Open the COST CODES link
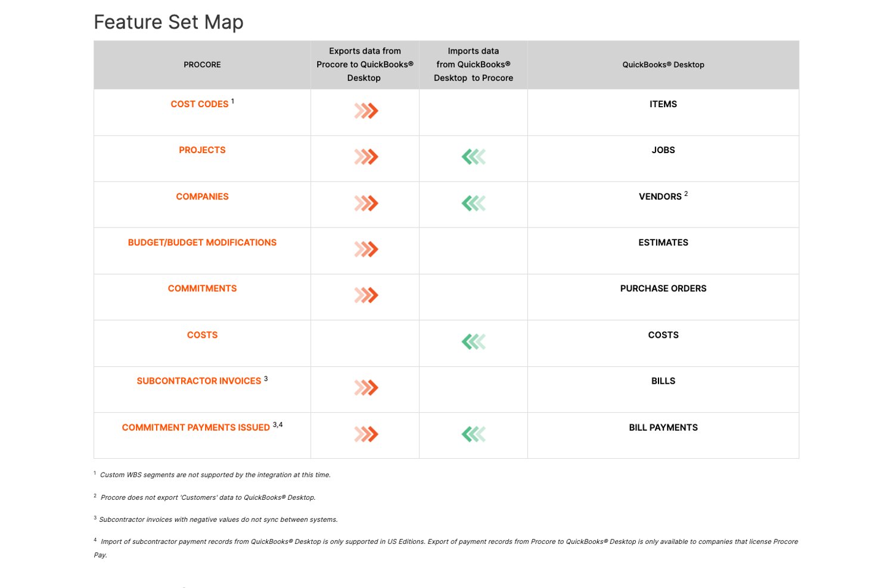Image resolution: width=882 pixels, height=588 pixels. (200, 104)
